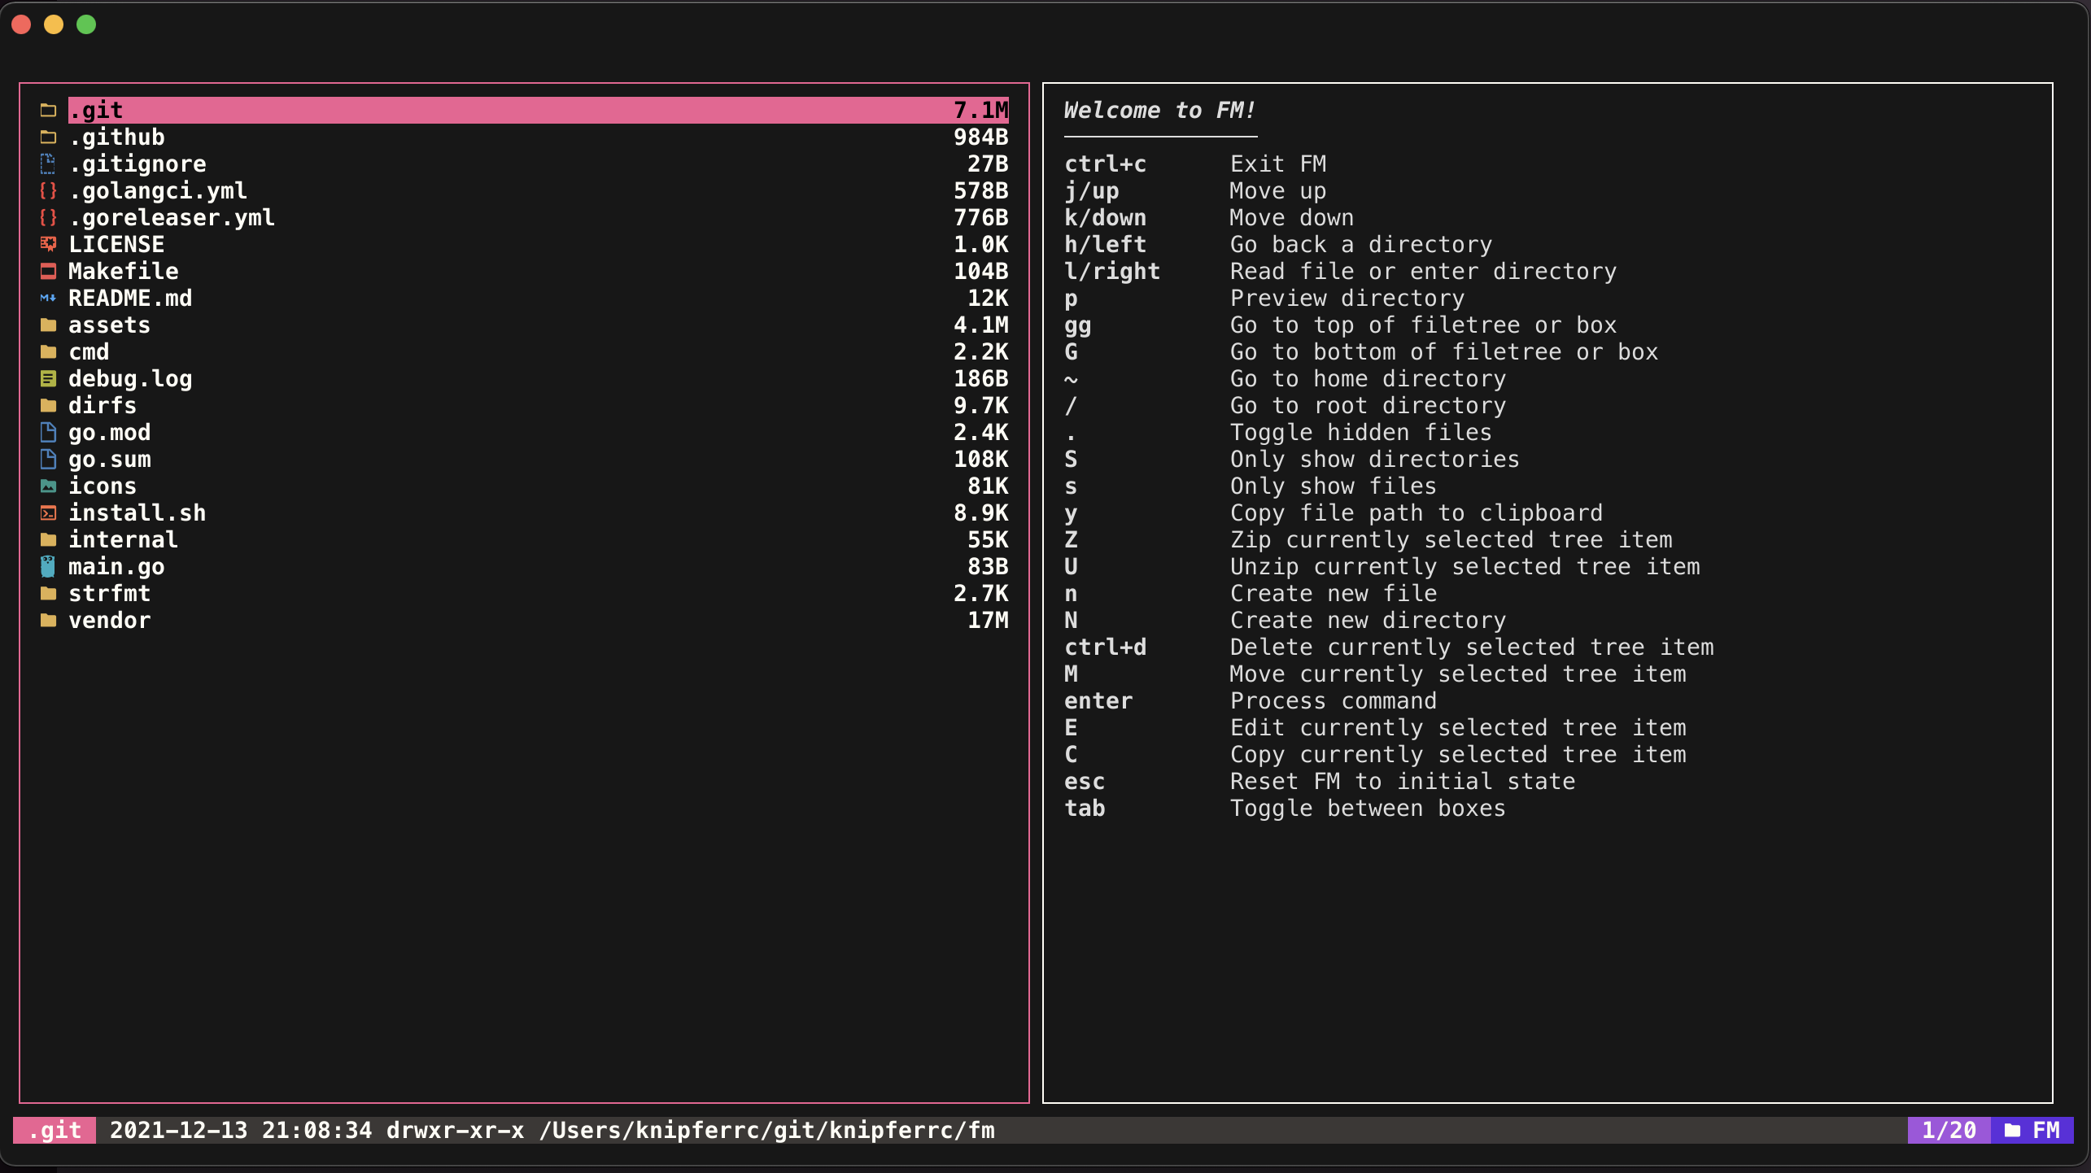Click the green macOS fullscreen window button
Viewport: 2091px width, 1173px height.
tap(86, 24)
